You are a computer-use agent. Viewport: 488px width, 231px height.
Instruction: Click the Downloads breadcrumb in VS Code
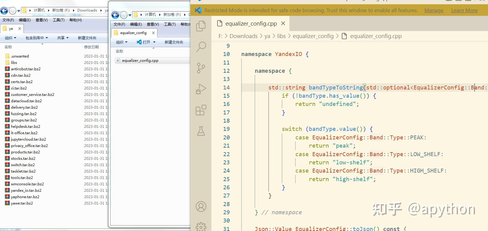tap(243, 36)
